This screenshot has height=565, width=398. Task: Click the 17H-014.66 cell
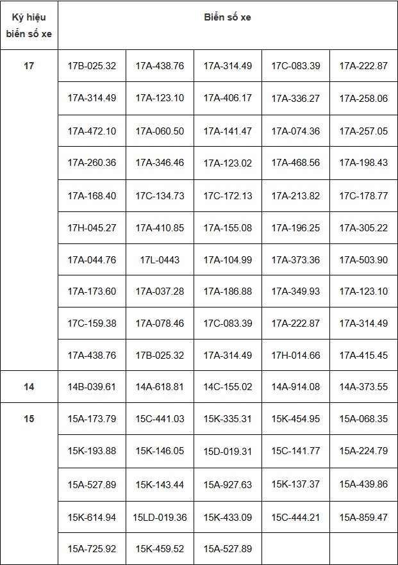point(295,356)
